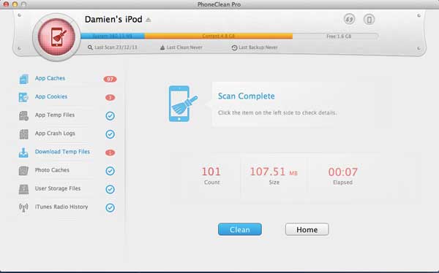Click the eject icon next to Damien's iPod
The height and width of the screenshot is (273, 439).
(149, 20)
